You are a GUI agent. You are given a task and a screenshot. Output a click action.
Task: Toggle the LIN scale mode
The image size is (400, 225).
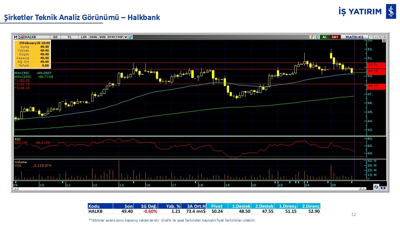point(84,37)
